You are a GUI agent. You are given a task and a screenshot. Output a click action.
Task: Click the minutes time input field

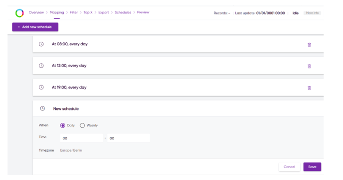coord(129,138)
